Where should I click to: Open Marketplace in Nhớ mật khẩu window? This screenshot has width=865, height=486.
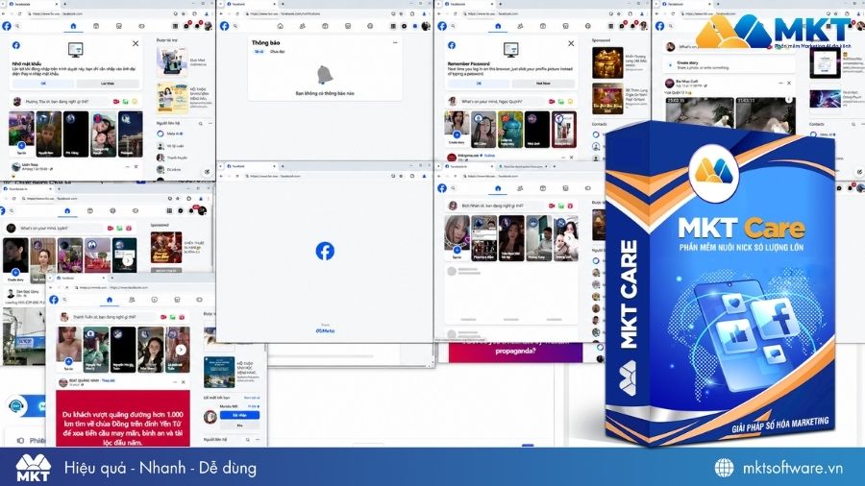[x=118, y=26]
